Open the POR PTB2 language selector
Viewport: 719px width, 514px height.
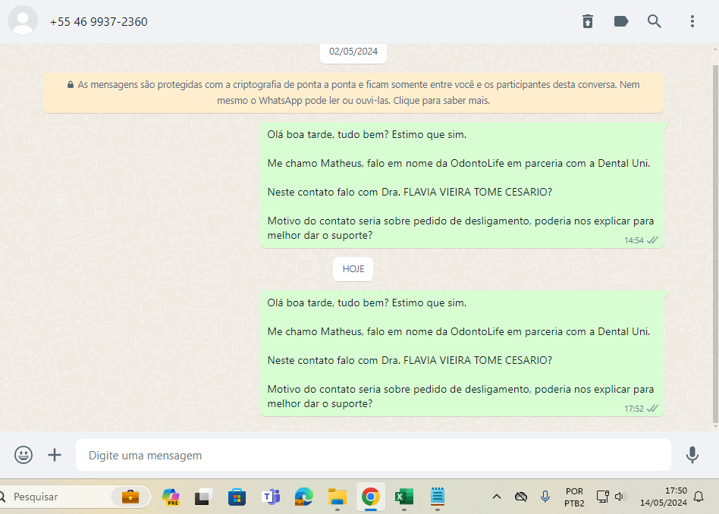point(574,497)
